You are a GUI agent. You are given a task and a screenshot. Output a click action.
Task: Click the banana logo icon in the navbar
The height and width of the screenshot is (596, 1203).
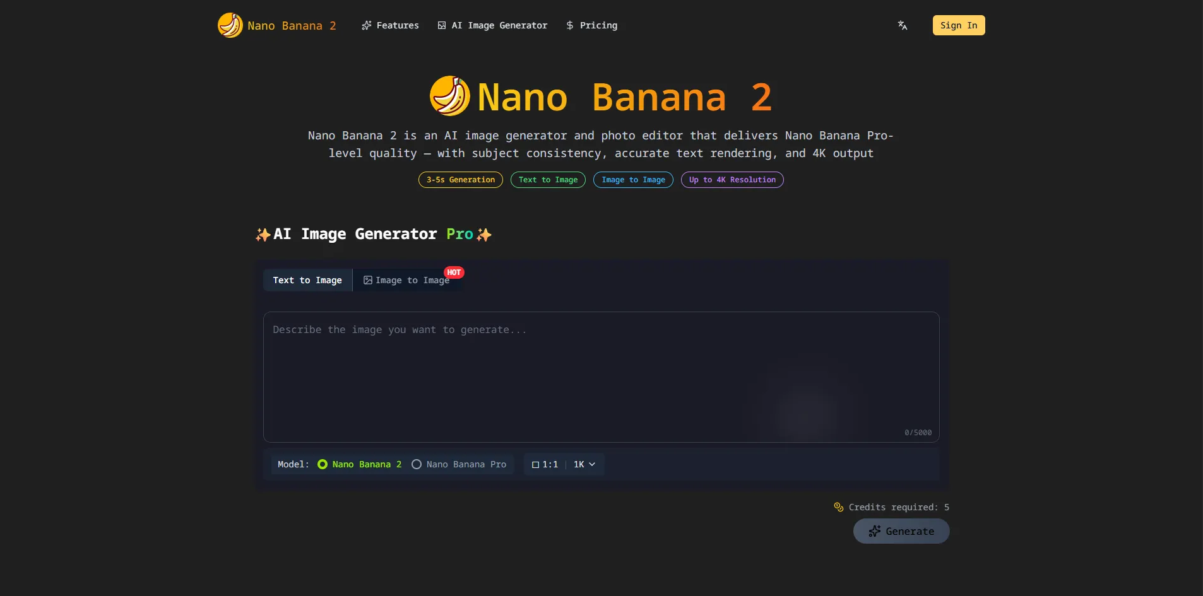tap(230, 25)
